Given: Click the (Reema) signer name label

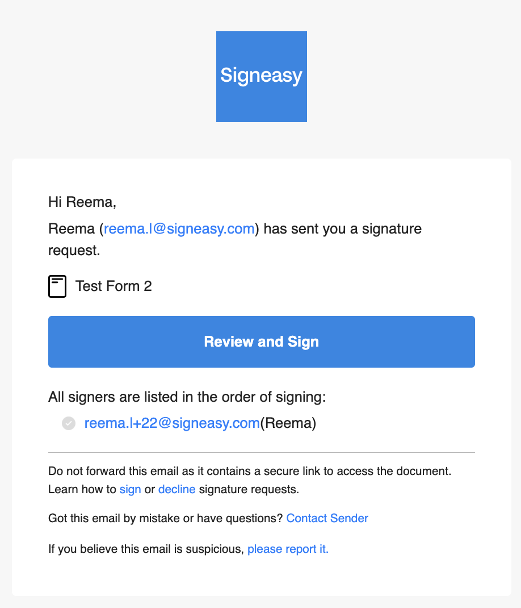Looking at the screenshot, I should click(288, 423).
